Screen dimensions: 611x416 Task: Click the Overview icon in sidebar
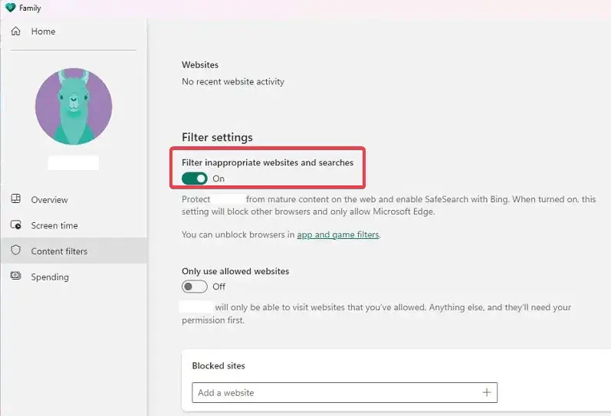pos(16,200)
